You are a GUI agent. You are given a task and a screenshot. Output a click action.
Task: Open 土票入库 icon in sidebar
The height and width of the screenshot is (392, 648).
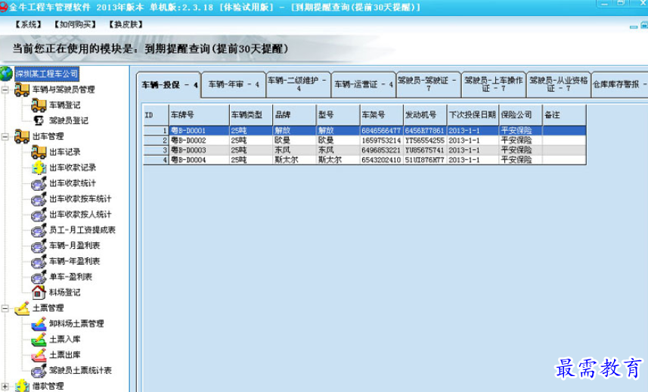[x=39, y=339]
